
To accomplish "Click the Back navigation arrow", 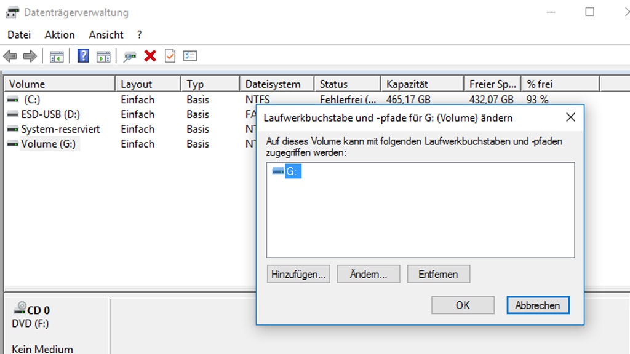I will 10,56.
